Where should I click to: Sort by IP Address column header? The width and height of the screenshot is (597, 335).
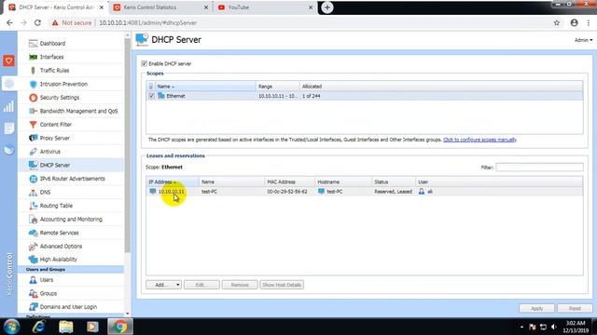tap(173, 182)
